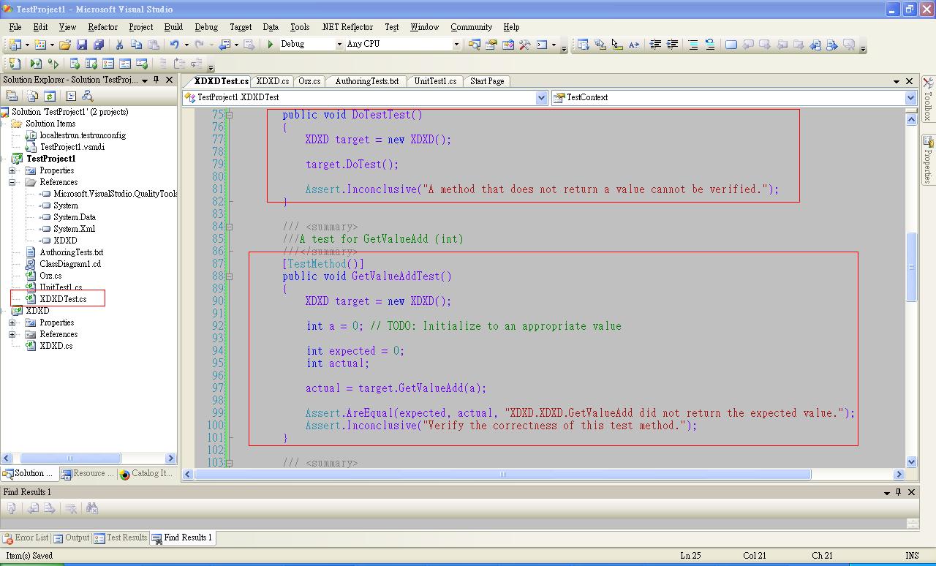Screen dimensions: 936x566
Task: Switch to the AuthoringTests.txt tab
Action: [366, 81]
